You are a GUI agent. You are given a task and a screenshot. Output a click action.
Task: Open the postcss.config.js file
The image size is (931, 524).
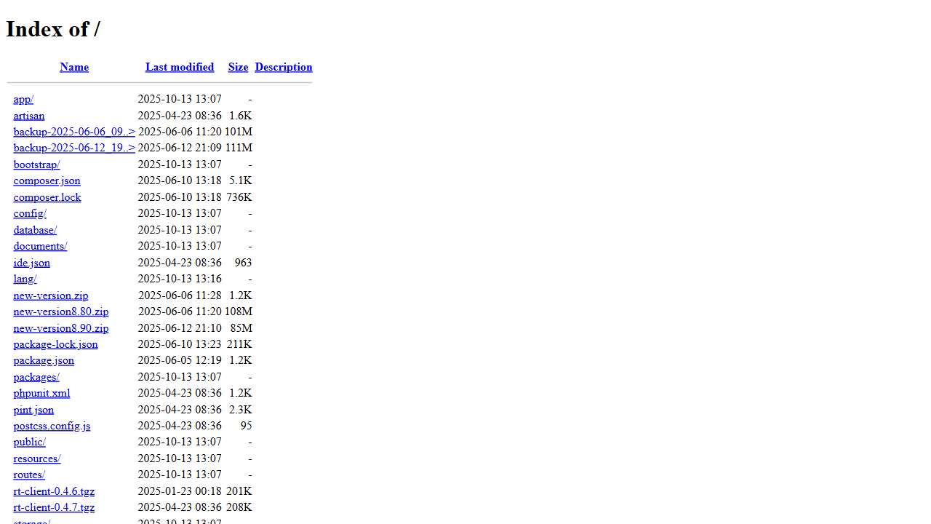pyautogui.click(x=52, y=426)
